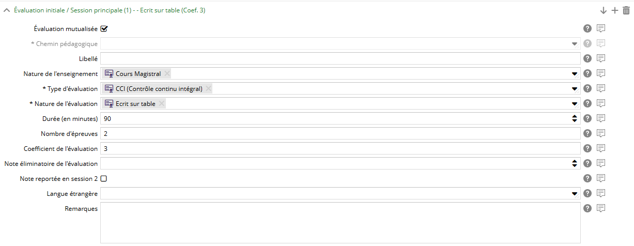Open the Langue étrangère dropdown
Viewport: 634px width, 246px height.
pos(575,194)
